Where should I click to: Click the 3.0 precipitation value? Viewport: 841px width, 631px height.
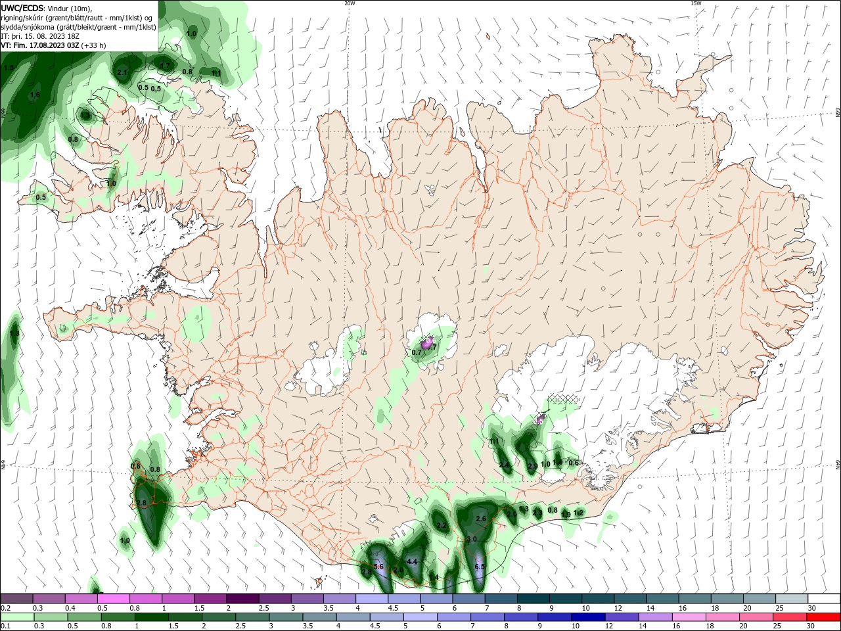472,539
